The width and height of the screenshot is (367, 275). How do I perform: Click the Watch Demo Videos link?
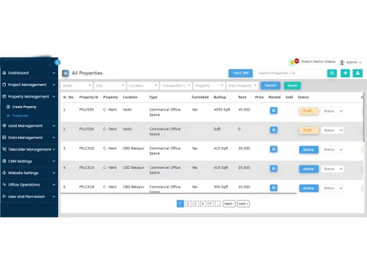click(318, 62)
